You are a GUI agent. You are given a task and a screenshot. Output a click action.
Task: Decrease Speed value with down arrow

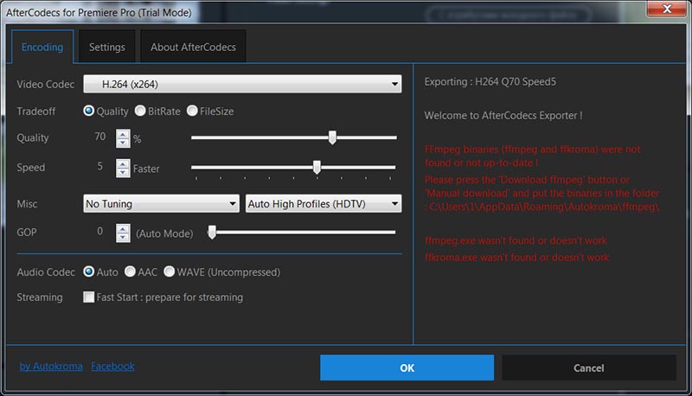123,172
